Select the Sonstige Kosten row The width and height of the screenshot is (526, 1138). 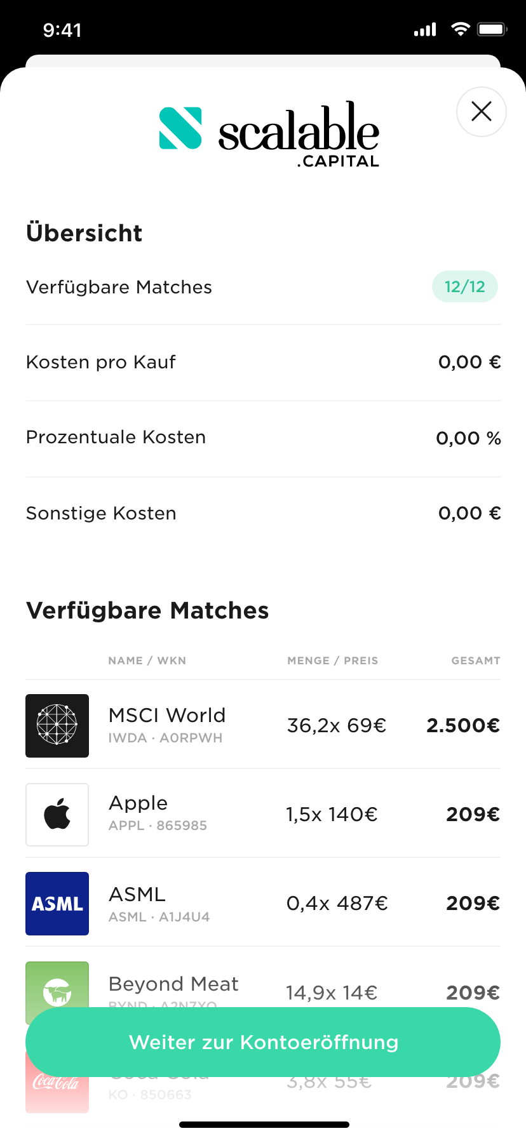263,513
